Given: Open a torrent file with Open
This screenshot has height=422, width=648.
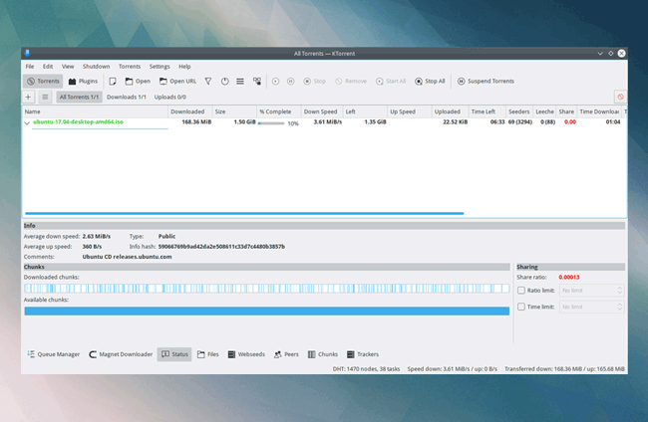Looking at the screenshot, I should pos(138,81).
